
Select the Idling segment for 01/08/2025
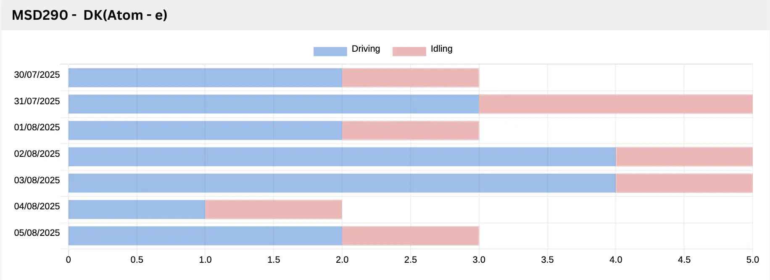[410, 130]
